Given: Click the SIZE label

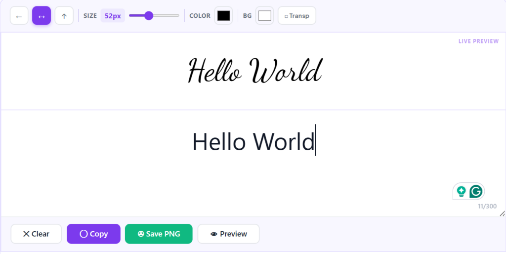Looking at the screenshot, I should tap(90, 15).
